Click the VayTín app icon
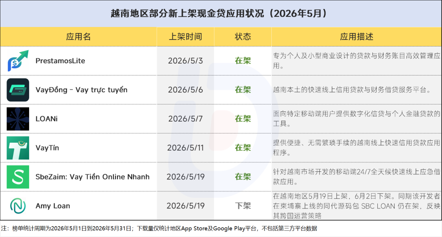 pyautogui.click(x=18, y=148)
